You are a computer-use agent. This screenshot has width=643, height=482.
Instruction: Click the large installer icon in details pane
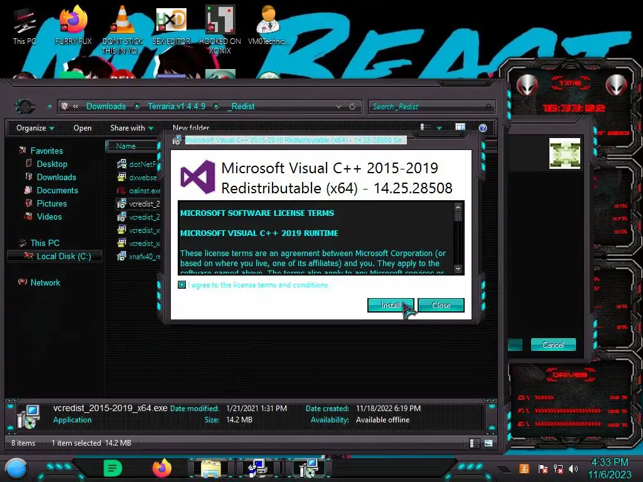pyautogui.click(x=28, y=416)
